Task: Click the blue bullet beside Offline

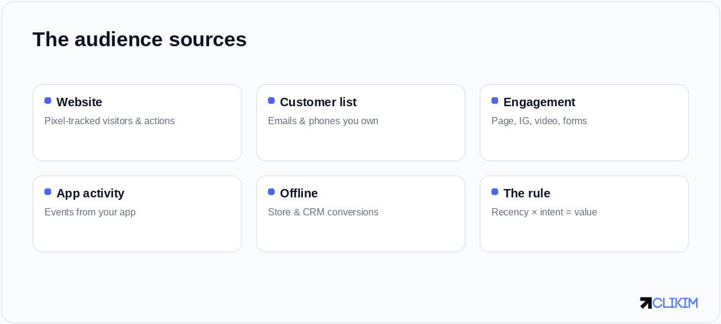Action: [272, 192]
